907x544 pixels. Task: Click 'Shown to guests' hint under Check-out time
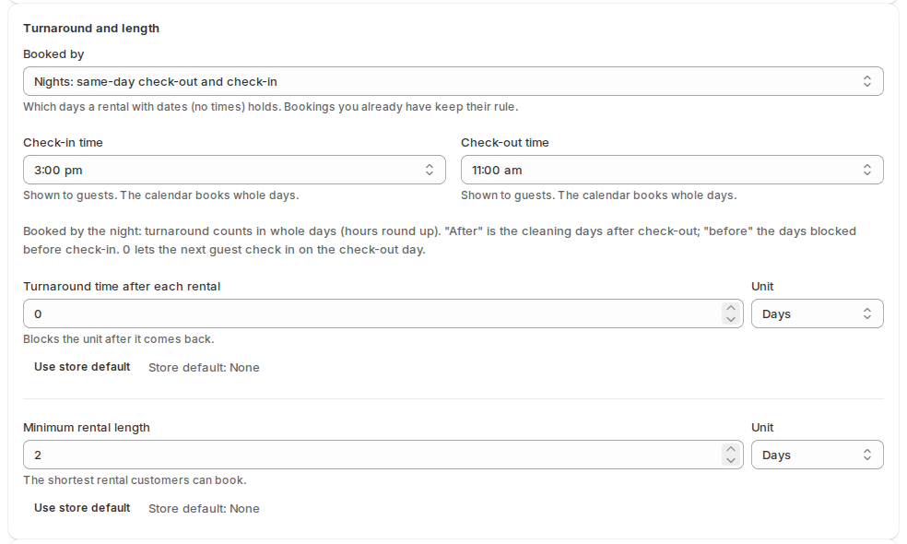click(599, 195)
